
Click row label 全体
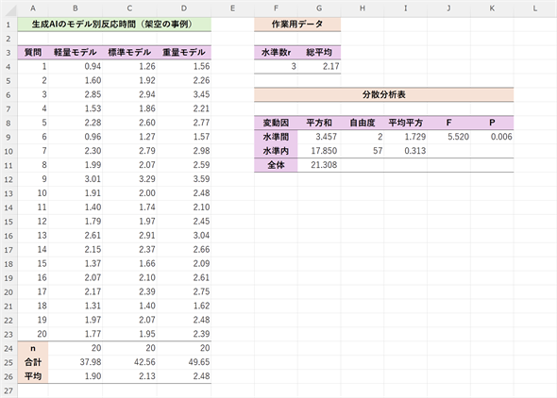click(276, 165)
